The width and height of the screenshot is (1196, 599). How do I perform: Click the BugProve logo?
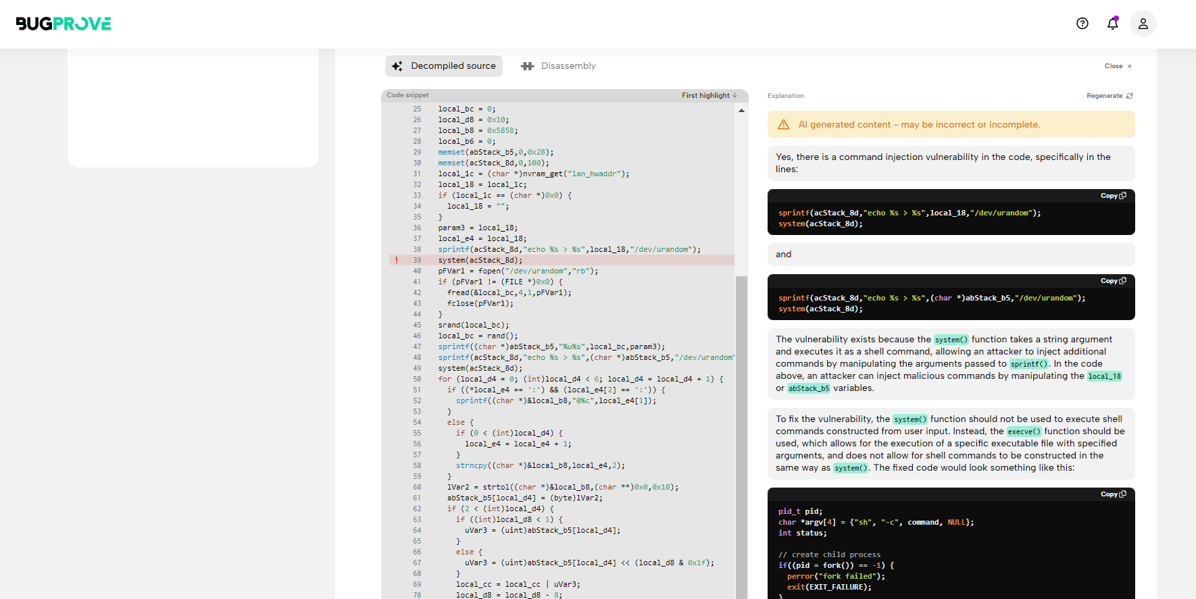click(x=64, y=24)
